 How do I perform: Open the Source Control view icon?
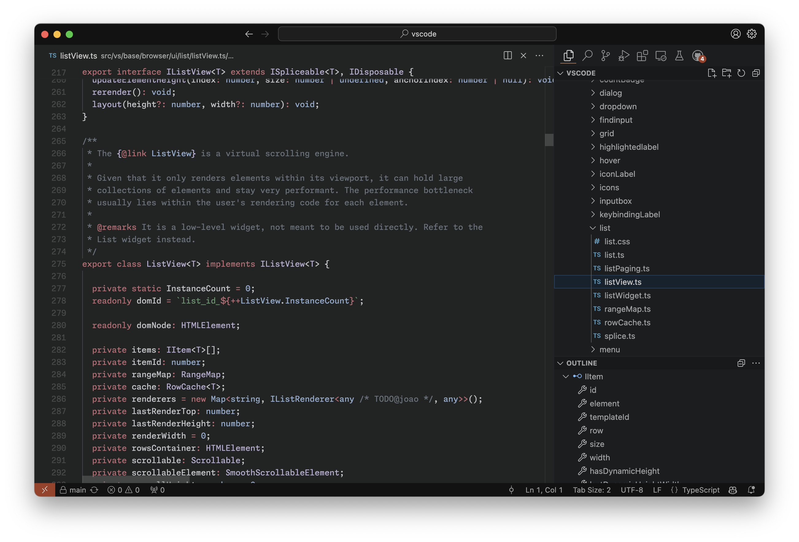pyautogui.click(x=605, y=55)
